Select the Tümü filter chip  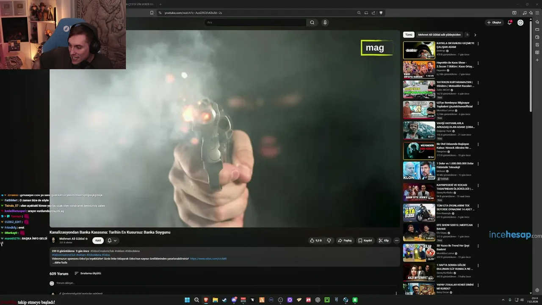[409, 35]
